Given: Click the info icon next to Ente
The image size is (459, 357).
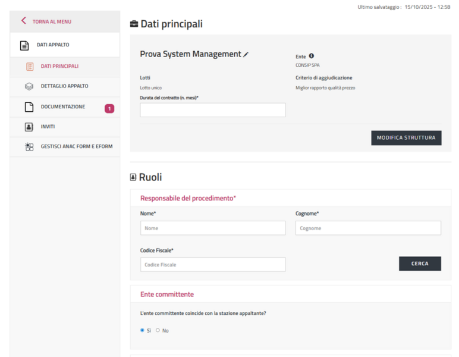Looking at the screenshot, I should (x=312, y=56).
